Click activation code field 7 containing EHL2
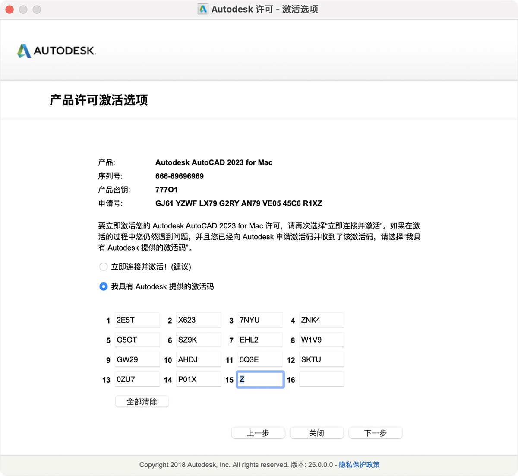 click(x=260, y=340)
